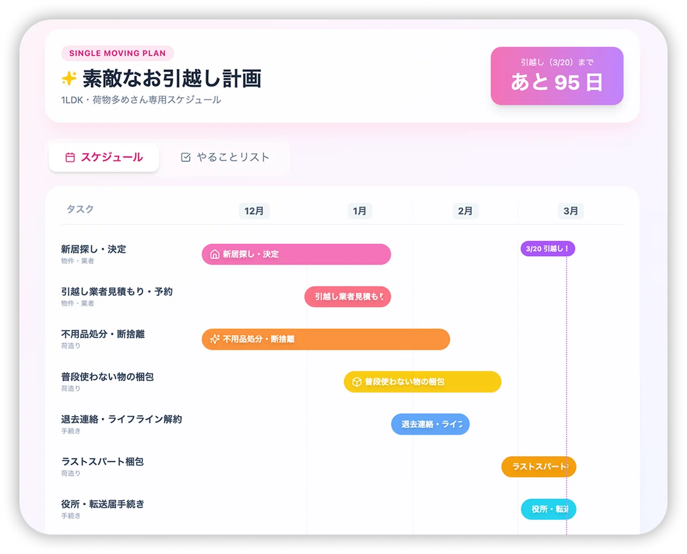
Task: Click the 3月 month header
Action: 571,211
